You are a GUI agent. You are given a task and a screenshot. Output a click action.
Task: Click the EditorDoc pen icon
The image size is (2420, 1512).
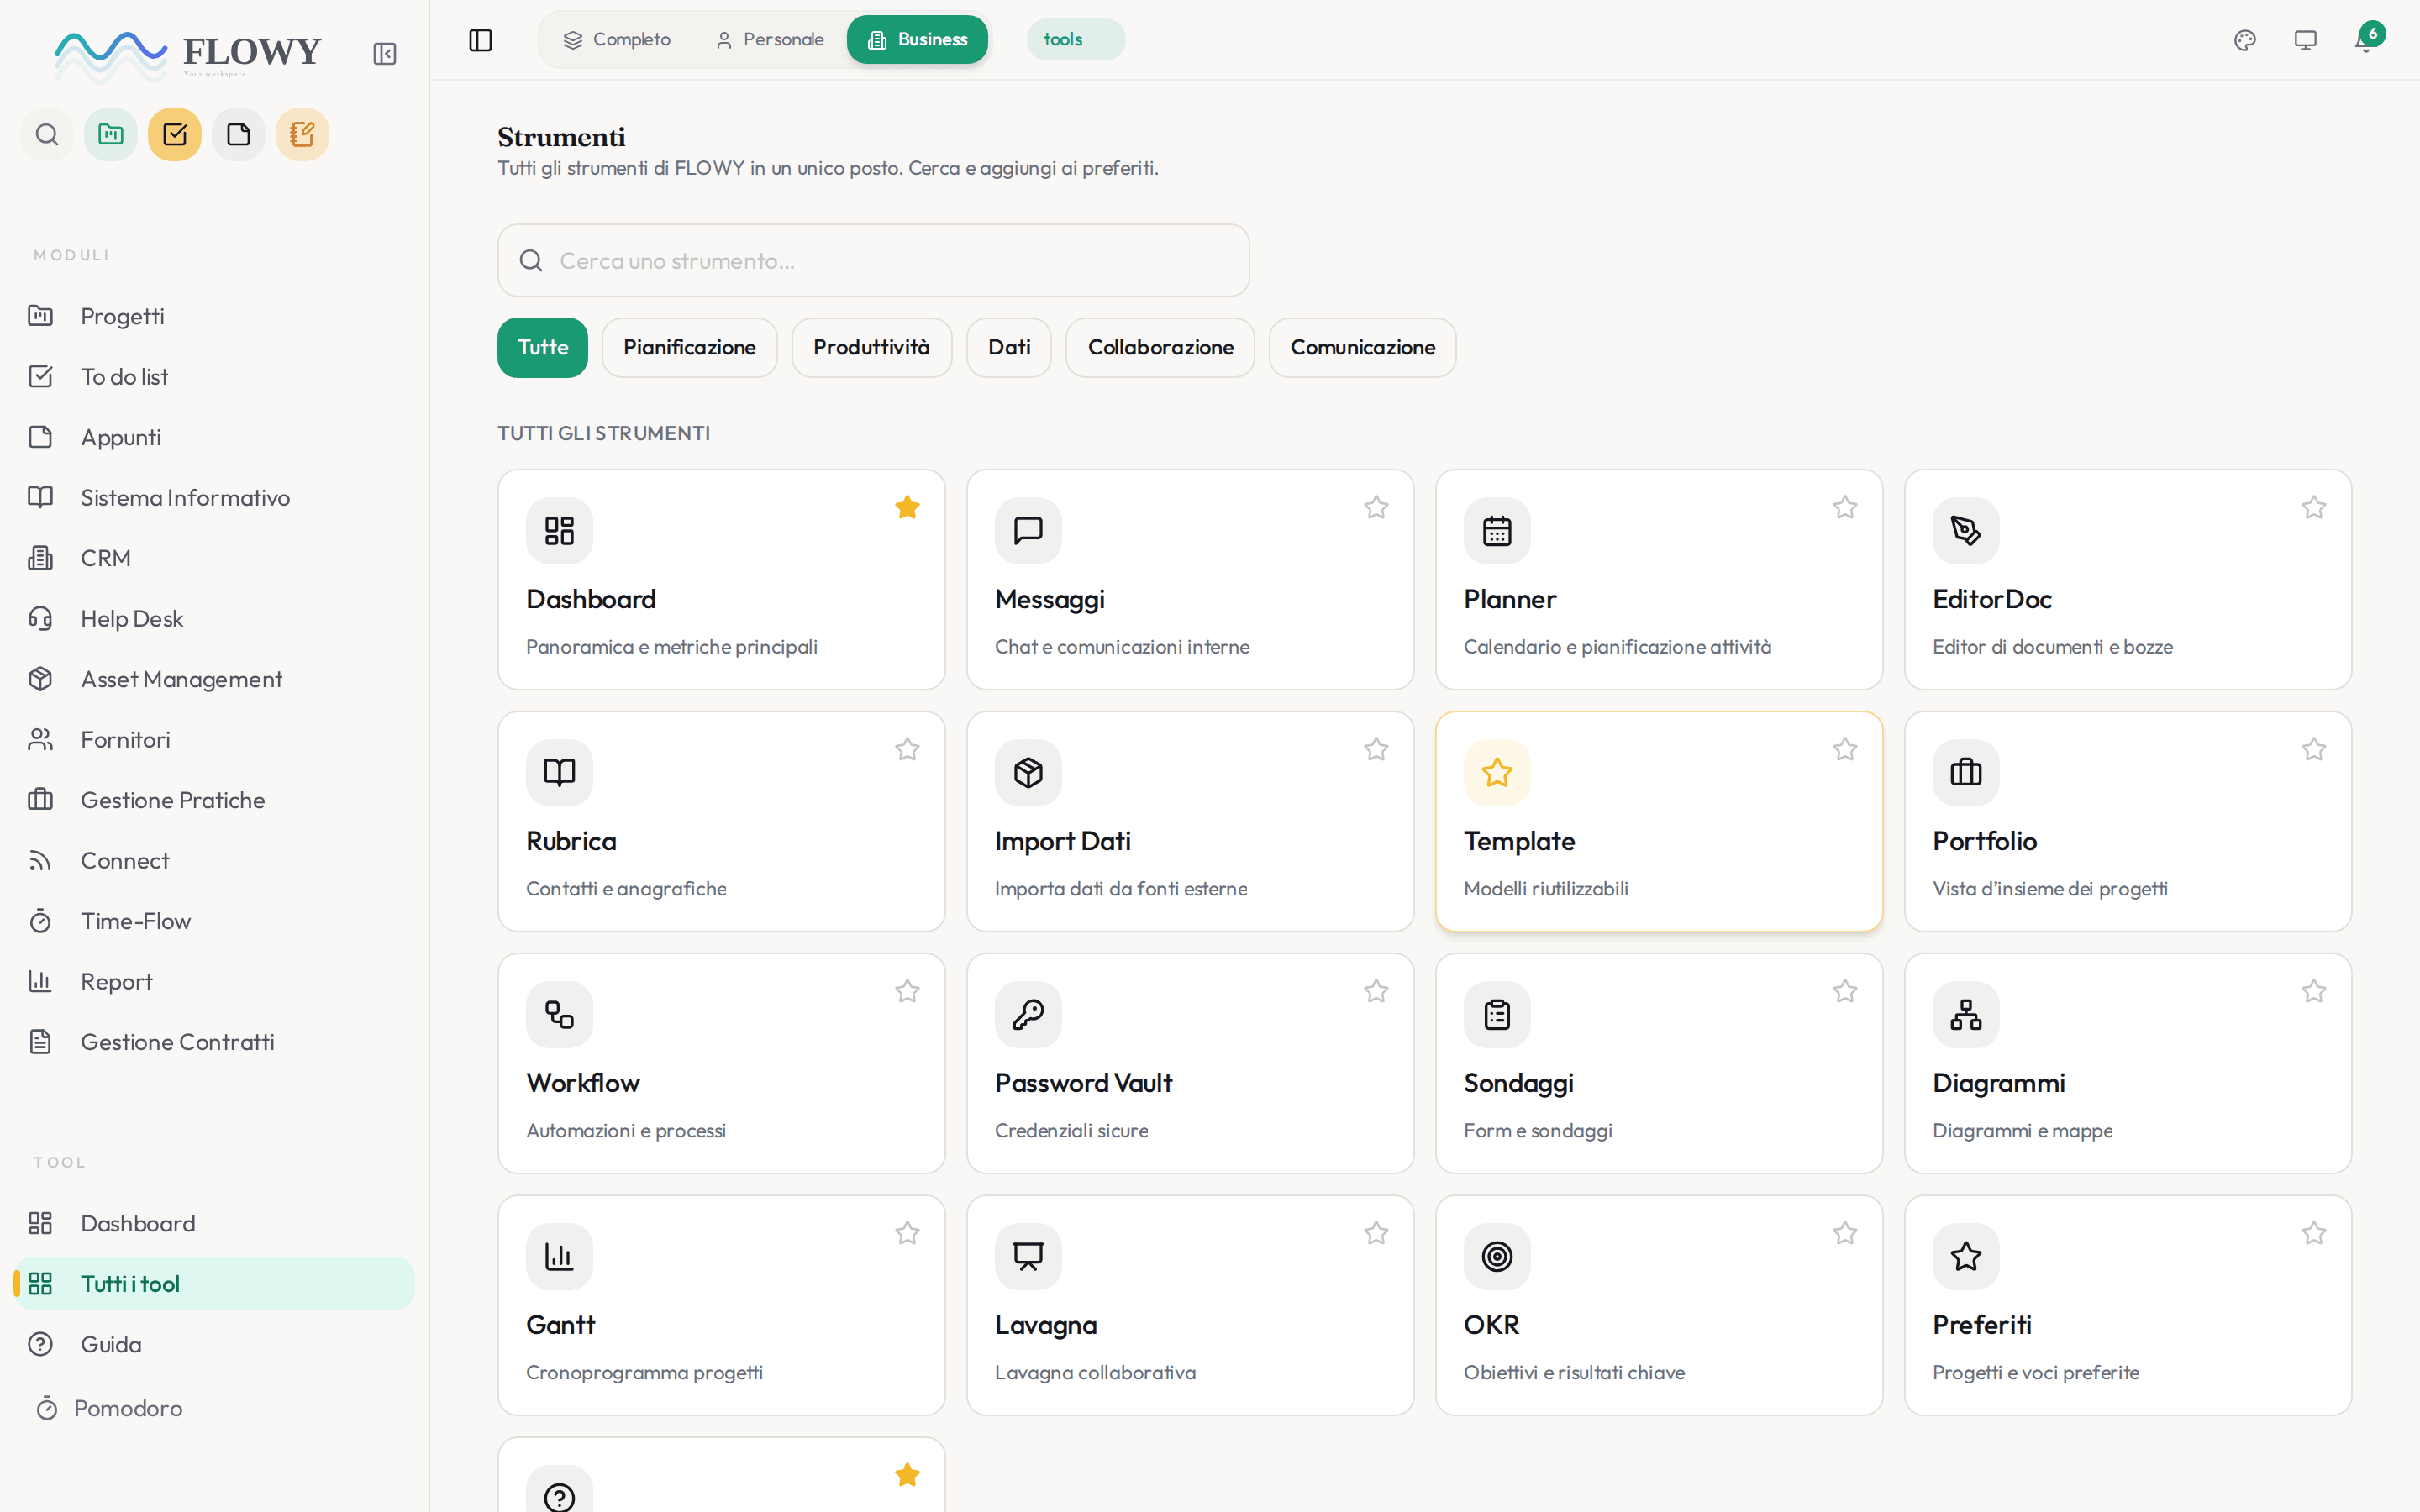coord(1966,530)
